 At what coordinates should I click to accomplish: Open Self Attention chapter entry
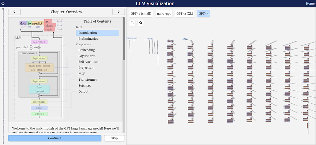pos(88,62)
